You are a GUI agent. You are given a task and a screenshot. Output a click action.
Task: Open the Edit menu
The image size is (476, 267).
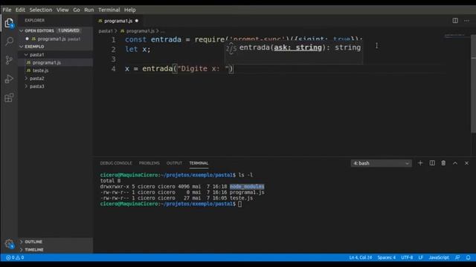pyautogui.click(x=20, y=10)
